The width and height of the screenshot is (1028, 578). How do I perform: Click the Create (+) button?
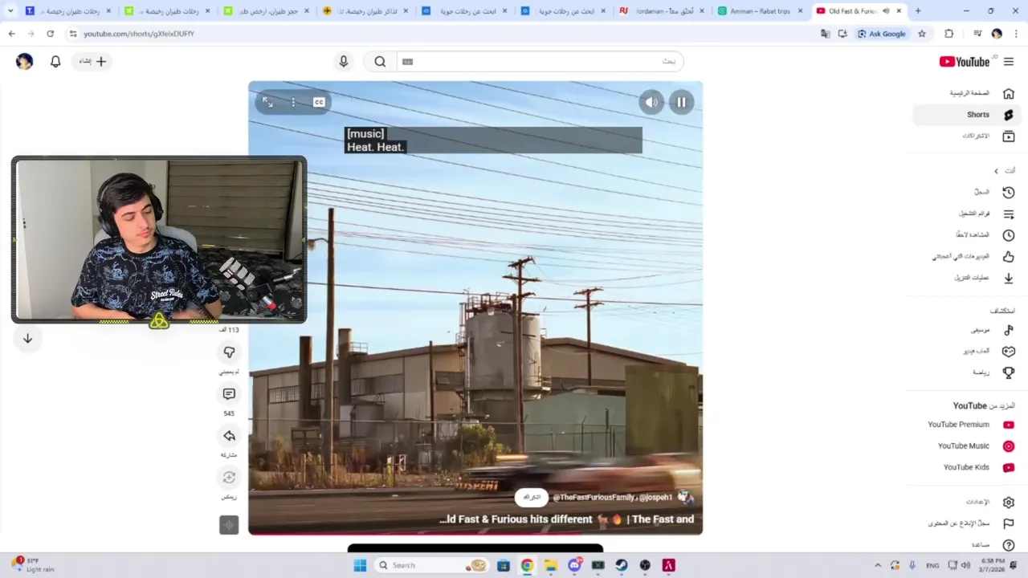pyautogui.click(x=92, y=61)
